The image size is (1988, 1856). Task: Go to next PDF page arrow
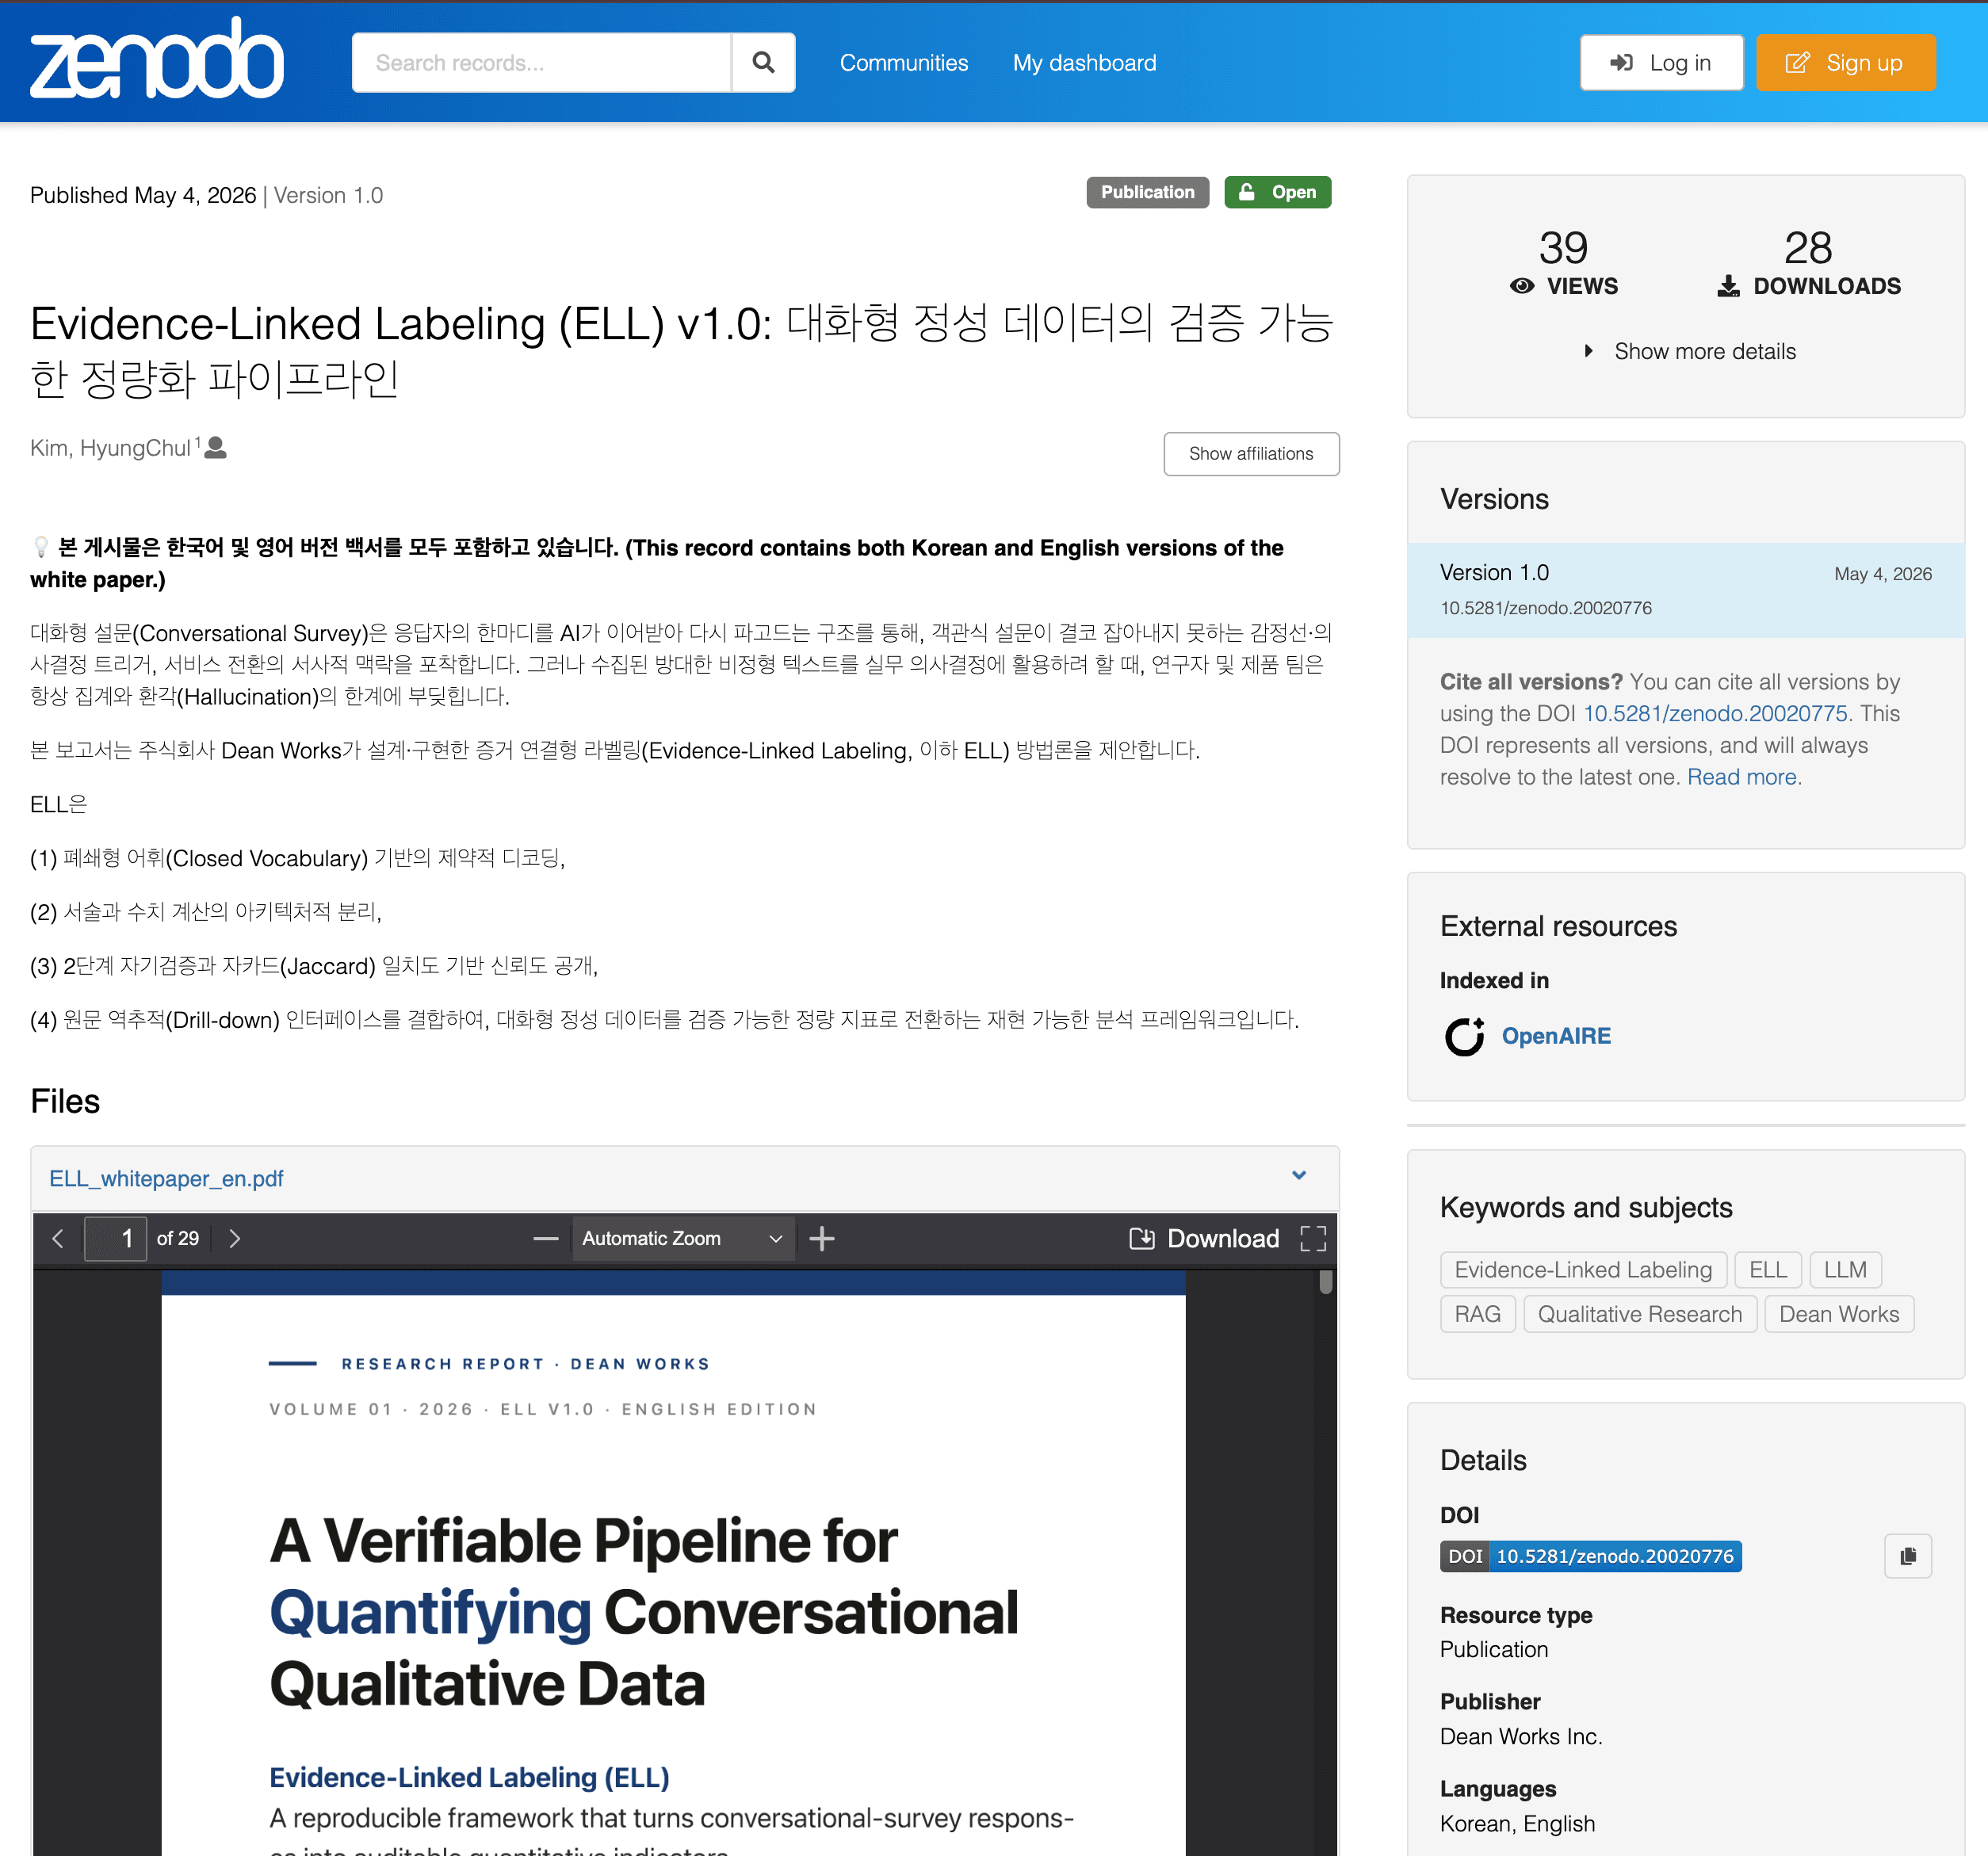(x=235, y=1238)
